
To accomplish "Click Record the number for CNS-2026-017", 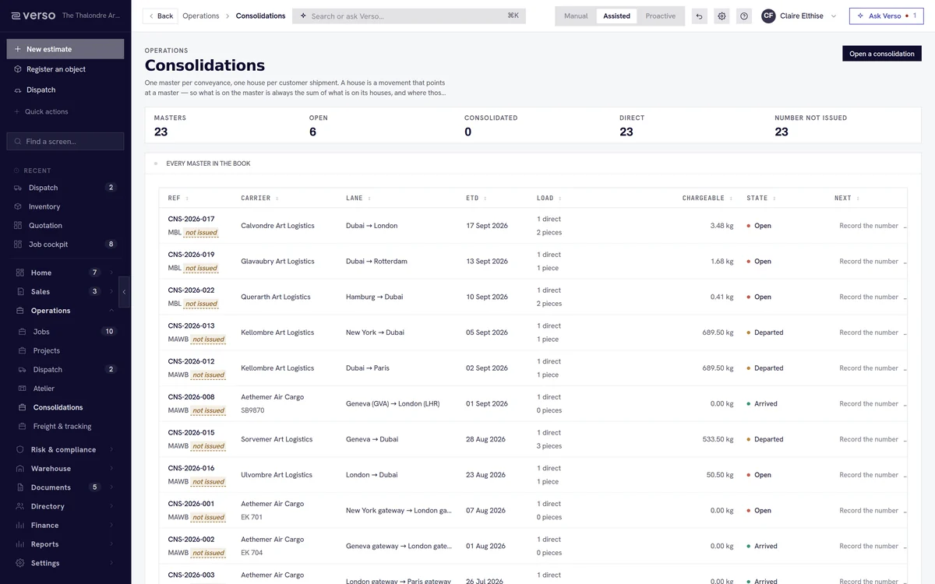I will point(869,226).
